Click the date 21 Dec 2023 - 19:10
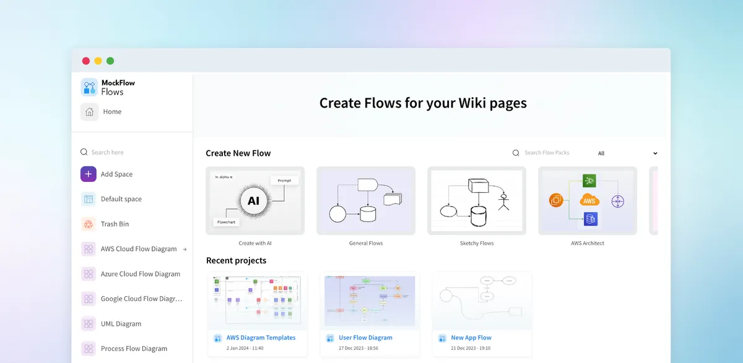The height and width of the screenshot is (363, 743). click(x=472, y=349)
